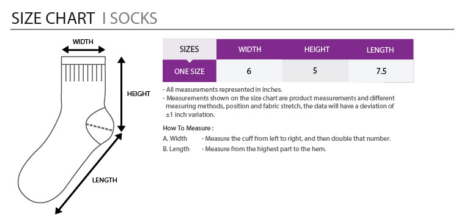Click the sock outline illustration
Screen dimensions: 466x221
(65, 130)
